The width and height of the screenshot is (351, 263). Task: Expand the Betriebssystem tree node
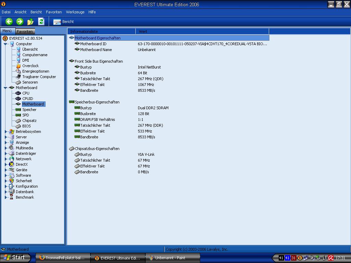click(5, 132)
